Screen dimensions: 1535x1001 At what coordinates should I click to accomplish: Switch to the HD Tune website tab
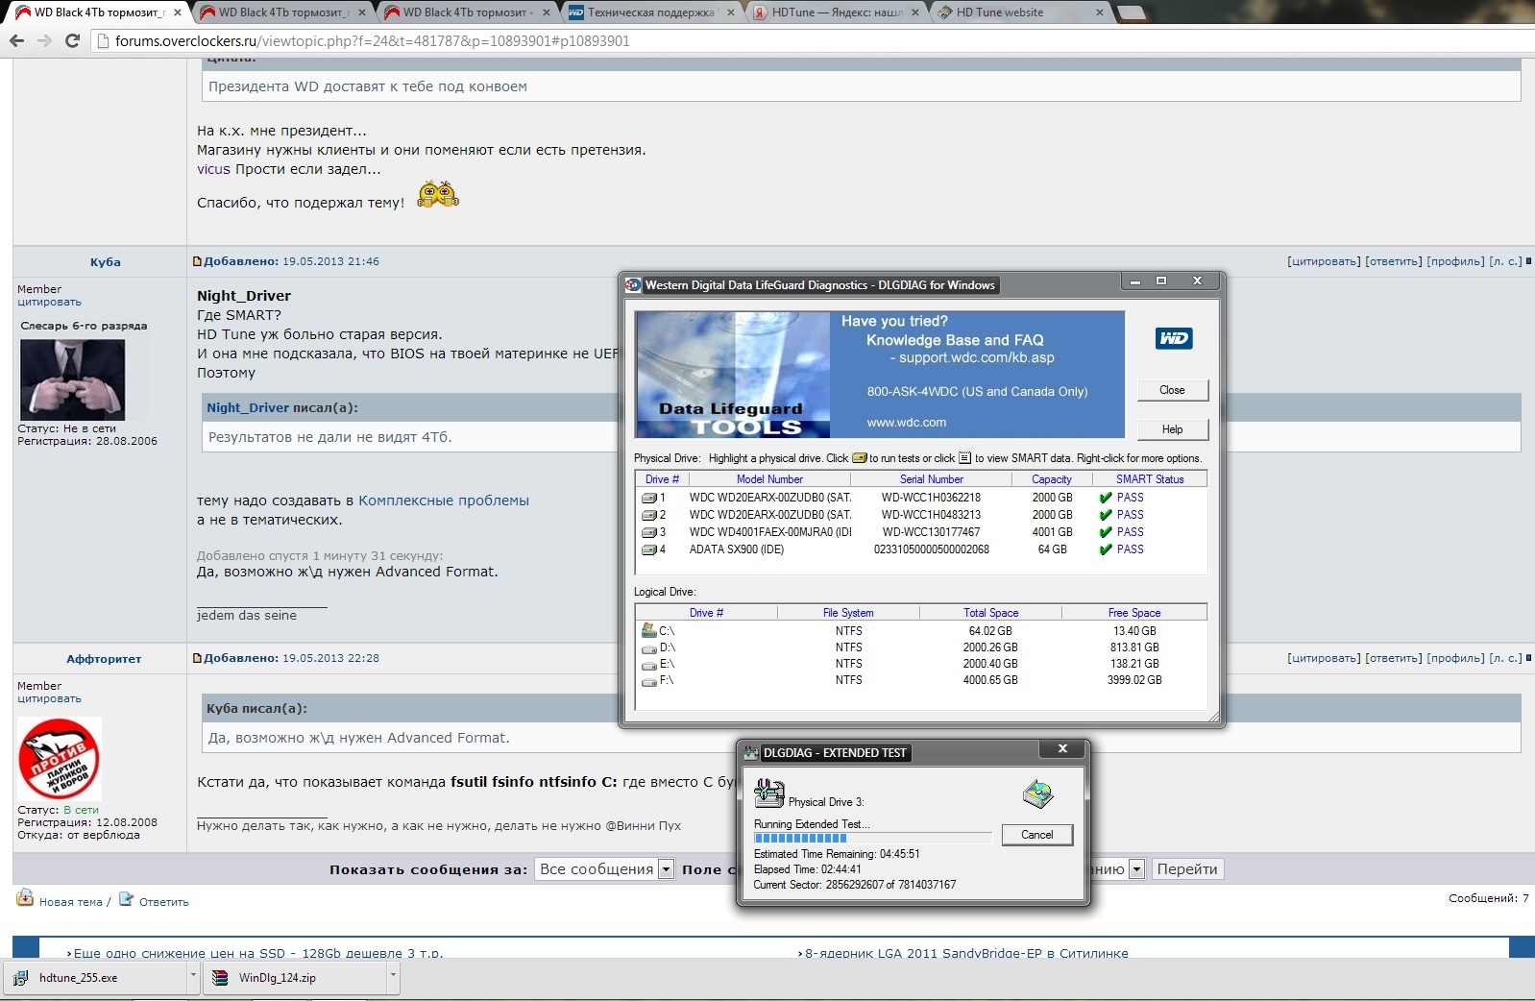(1020, 12)
